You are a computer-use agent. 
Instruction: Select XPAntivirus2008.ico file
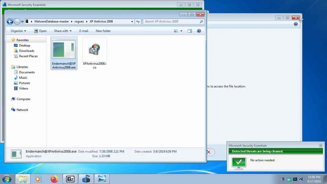pos(95,53)
